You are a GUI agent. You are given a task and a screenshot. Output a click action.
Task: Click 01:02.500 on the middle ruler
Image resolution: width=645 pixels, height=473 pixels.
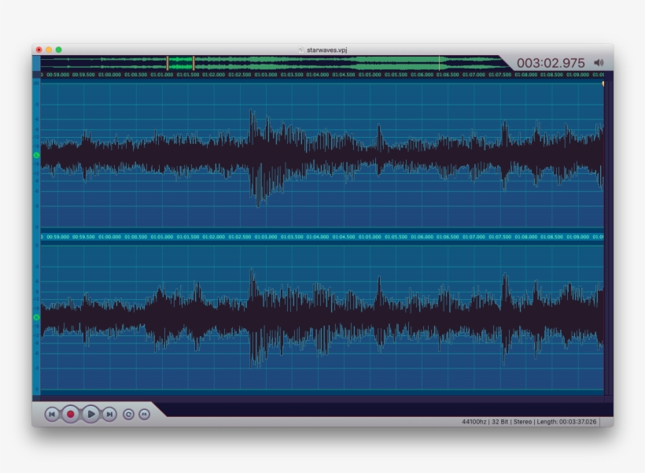pos(240,237)
